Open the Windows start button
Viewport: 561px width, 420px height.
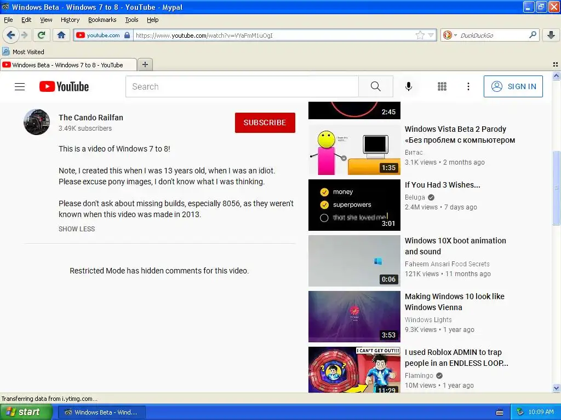pos(26,412)
